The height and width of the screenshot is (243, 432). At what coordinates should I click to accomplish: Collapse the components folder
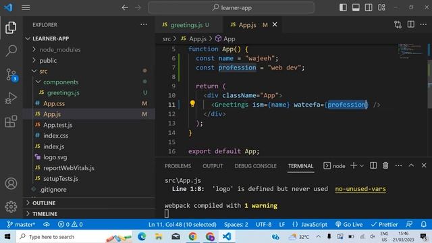point(61,82)
